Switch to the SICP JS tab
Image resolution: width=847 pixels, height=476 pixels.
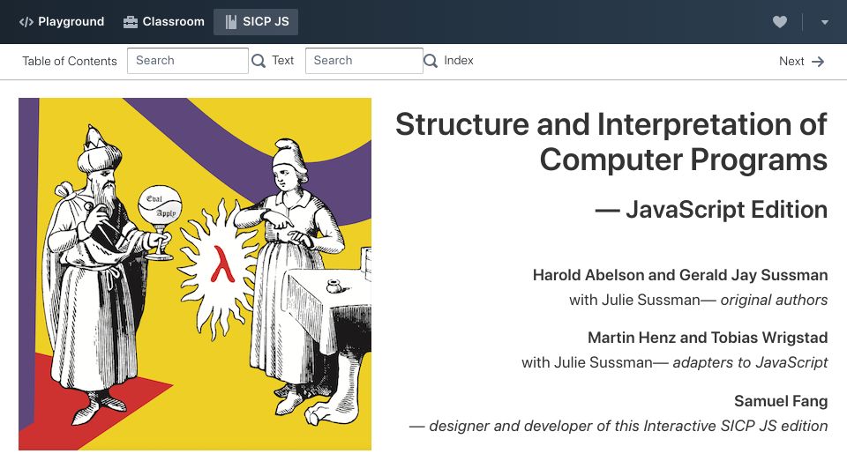[x=256, y=21]
